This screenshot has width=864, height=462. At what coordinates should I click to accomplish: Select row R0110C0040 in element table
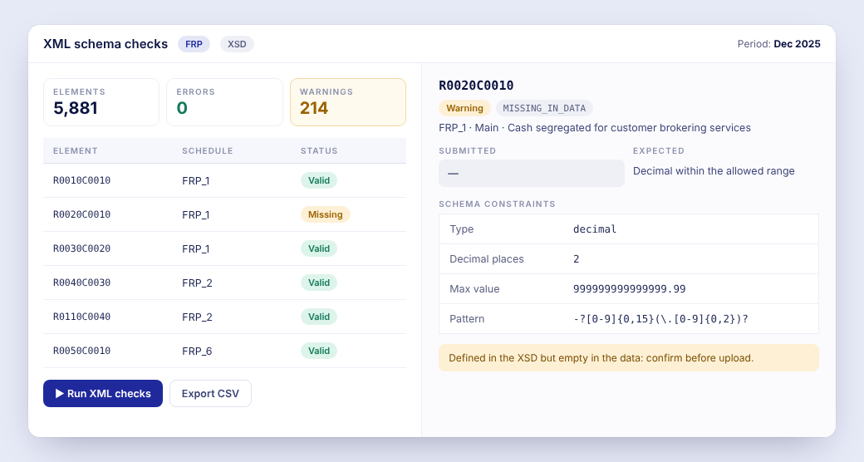225,317
